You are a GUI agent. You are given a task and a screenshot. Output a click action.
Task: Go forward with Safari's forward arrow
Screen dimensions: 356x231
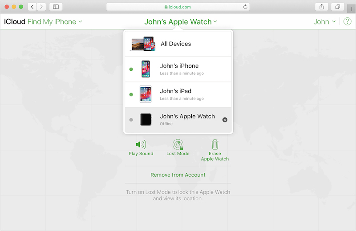(x=41, y=7)
